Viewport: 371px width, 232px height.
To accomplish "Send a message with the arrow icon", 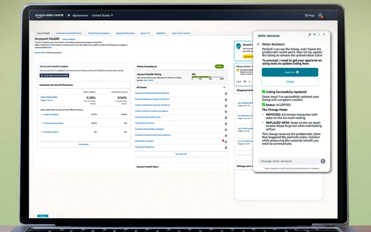I will point(322,161).
